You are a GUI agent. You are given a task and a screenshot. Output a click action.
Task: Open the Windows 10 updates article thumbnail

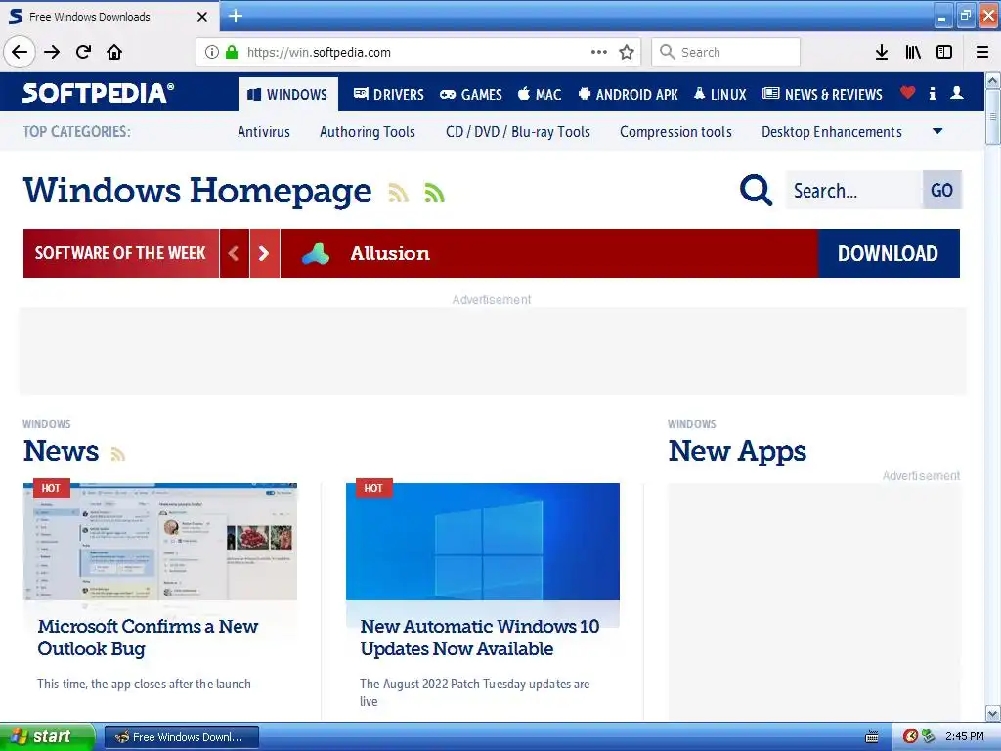click(483, 542)
